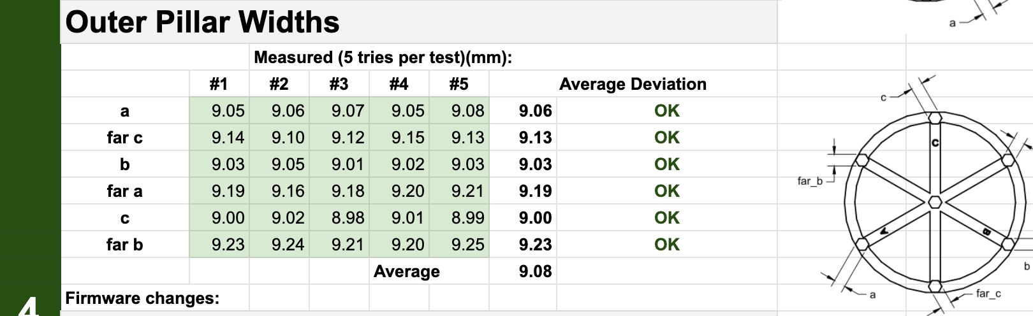Select far c row #1 cell 9.14
This screenshot has width=1033, height=316.
[x=228, y=138]
